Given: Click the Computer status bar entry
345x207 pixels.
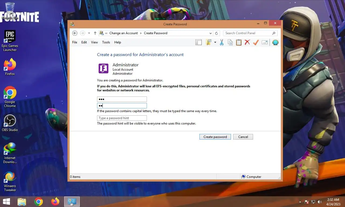Looking at the screenshot, I should click(x=251, y=177).
